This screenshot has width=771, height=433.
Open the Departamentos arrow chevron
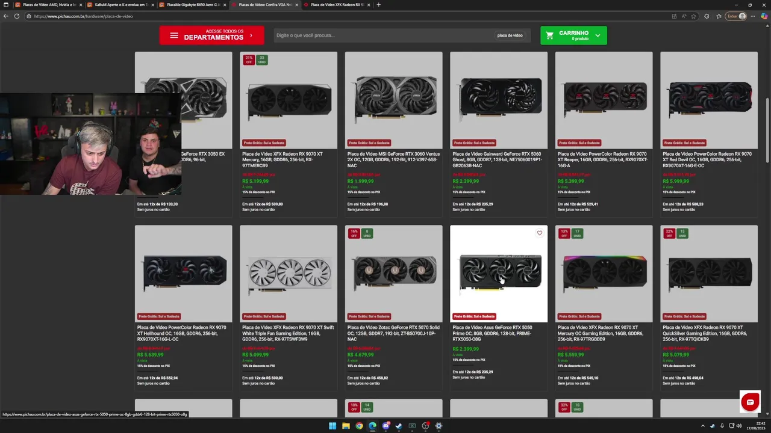tap(251, 35)
